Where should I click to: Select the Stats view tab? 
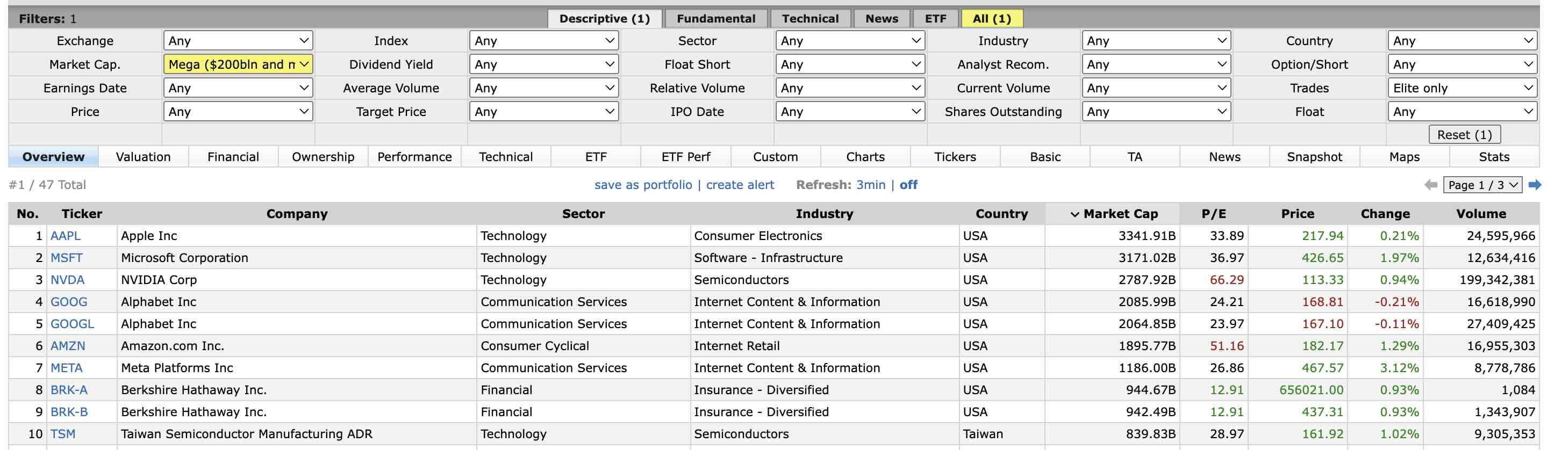[1494, 157]
